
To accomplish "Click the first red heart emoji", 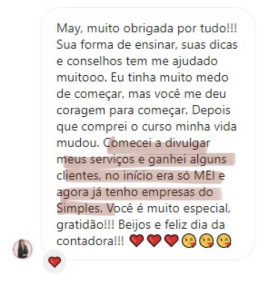I will (x=137, y=240).
